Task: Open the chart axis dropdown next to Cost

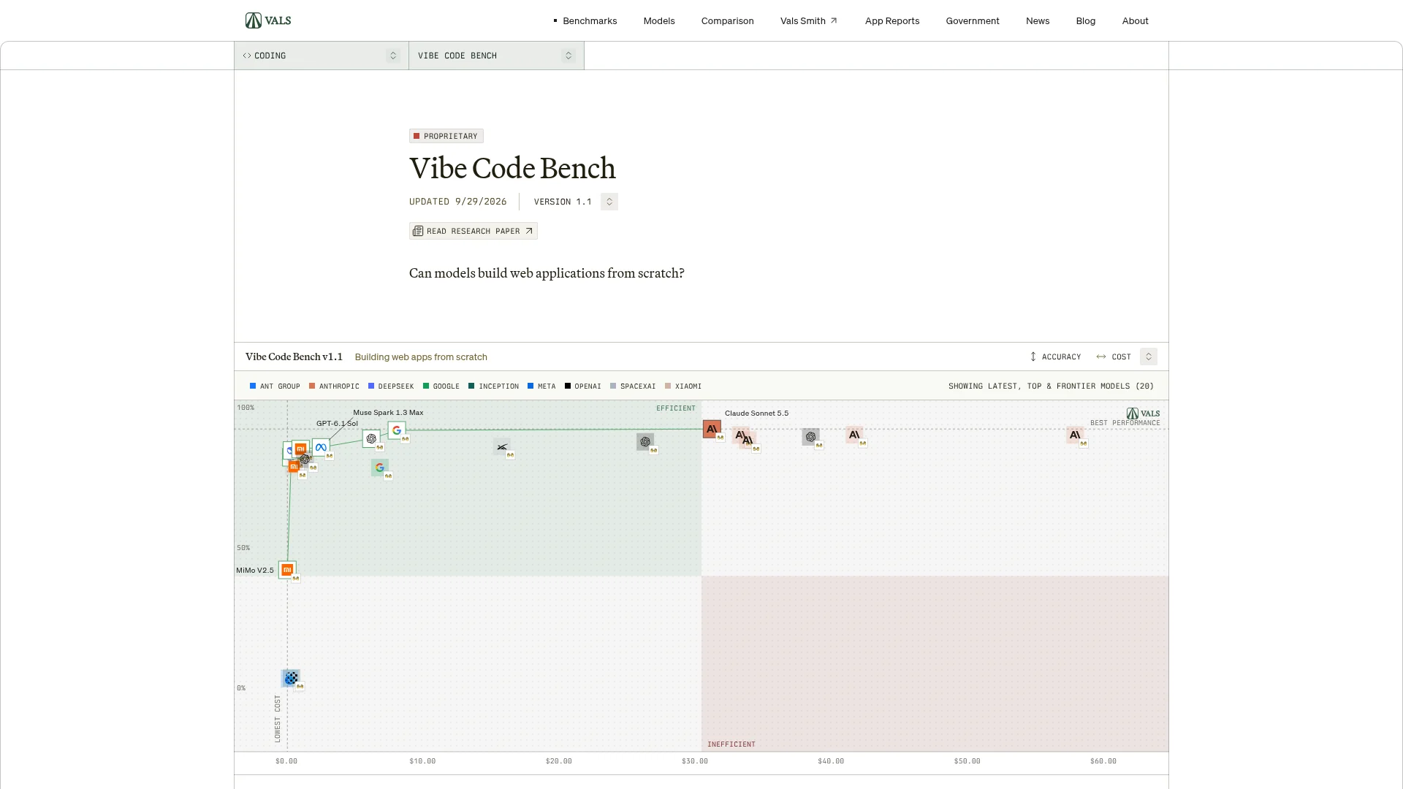Action: [1149, 357]
